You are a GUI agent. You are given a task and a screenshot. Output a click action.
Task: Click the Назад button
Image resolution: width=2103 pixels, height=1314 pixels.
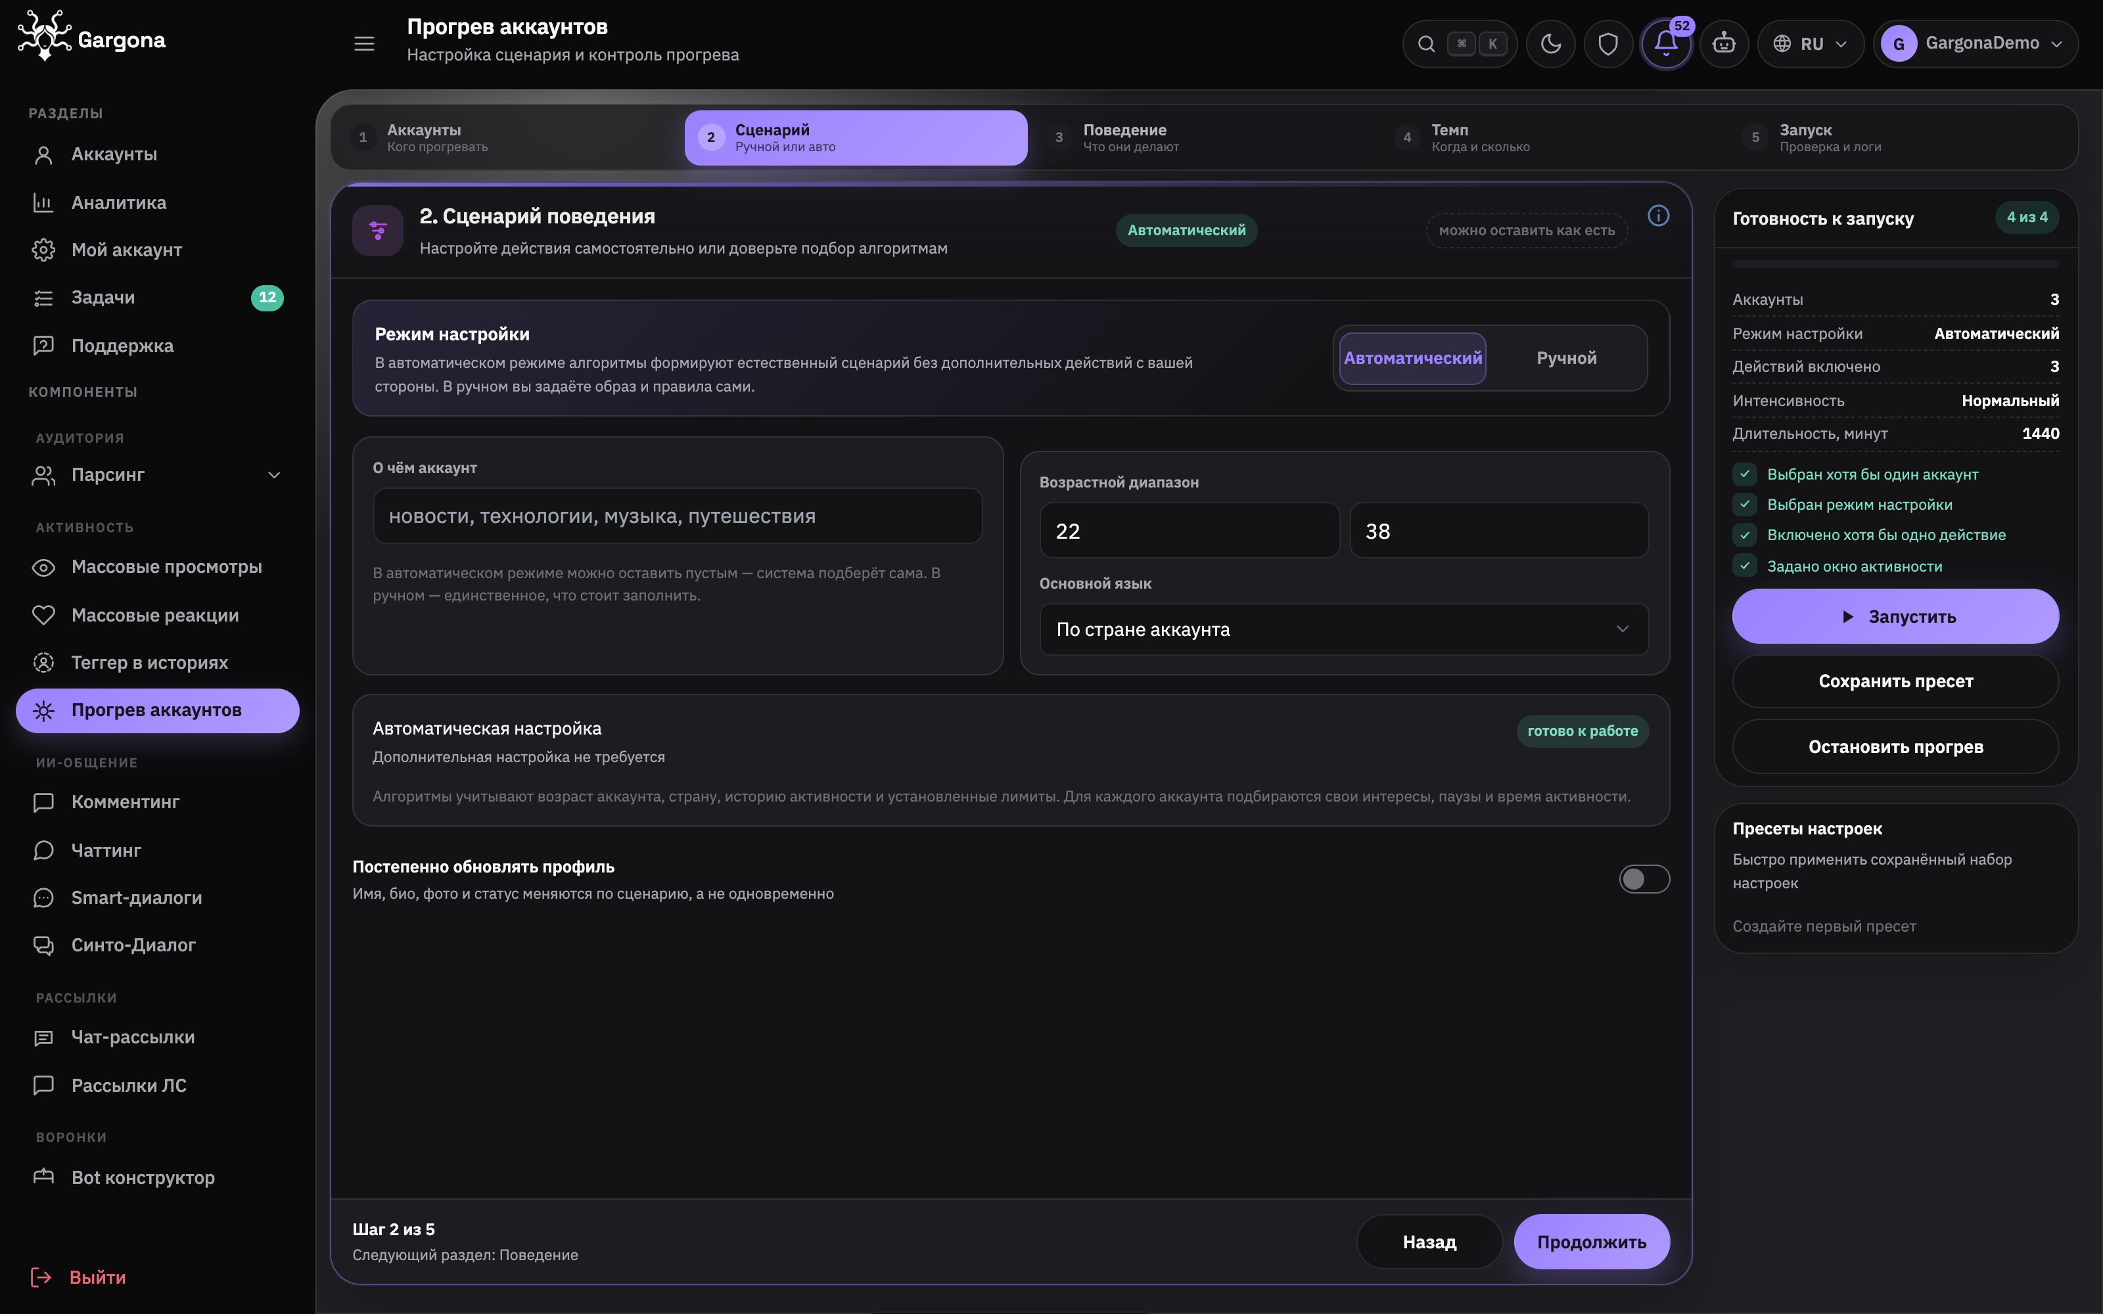click(x=1429, y=1242)
